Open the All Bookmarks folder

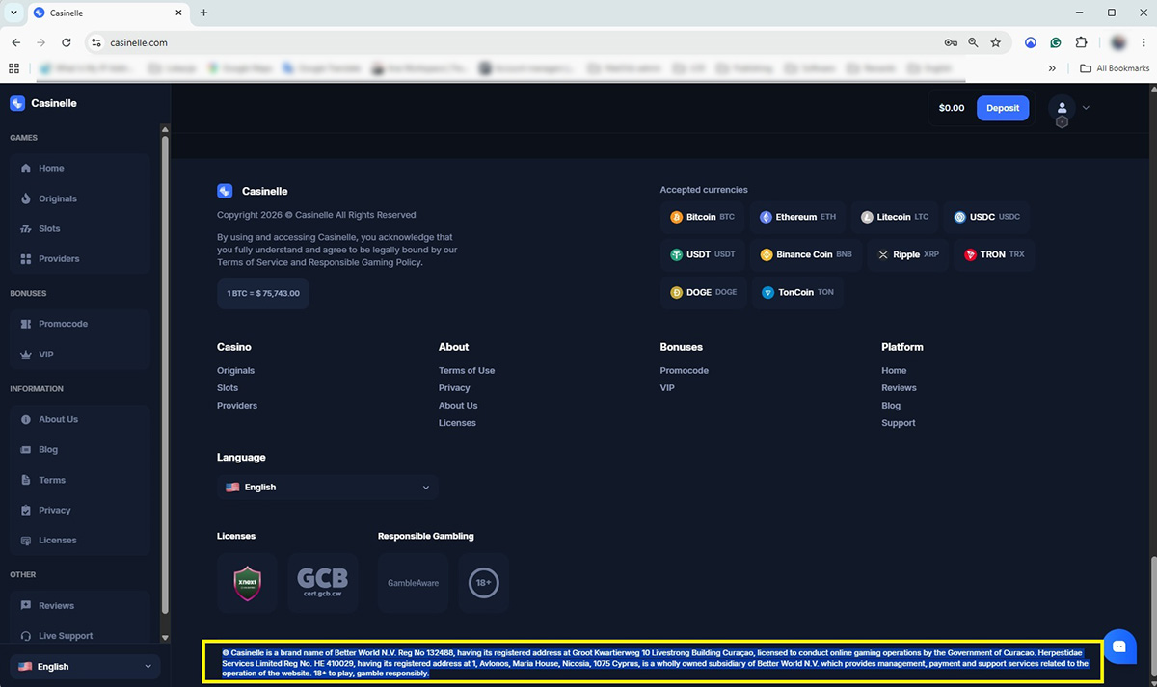[1115, 68]
